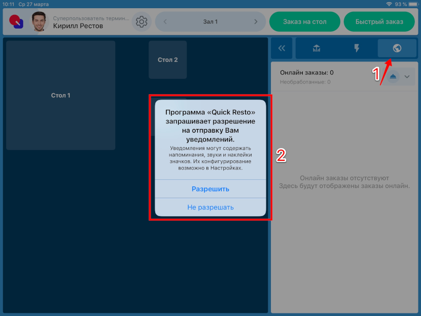Click the date Ср 27 марта
Screen dimensions: 421x316
pyautogui.click(x=34, y=4)
